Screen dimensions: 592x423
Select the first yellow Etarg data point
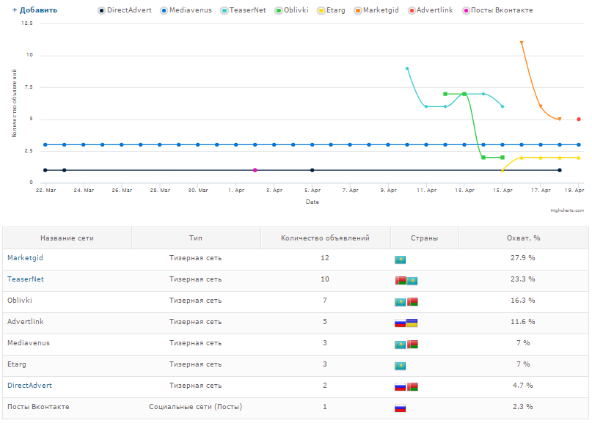click(x=503, y=171)
